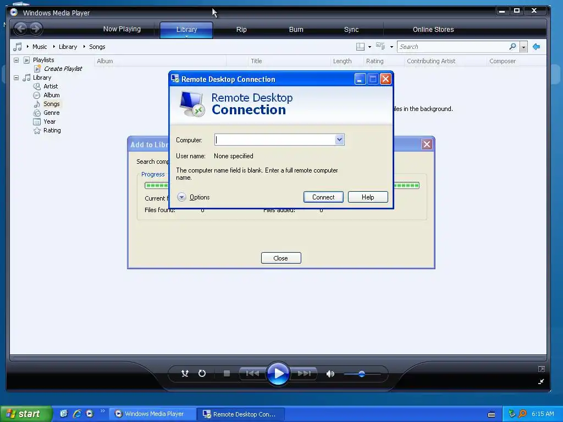Open the Computer combo box dropdown
The height and width of the screenshot is (422, 563).
coord(339,140)
